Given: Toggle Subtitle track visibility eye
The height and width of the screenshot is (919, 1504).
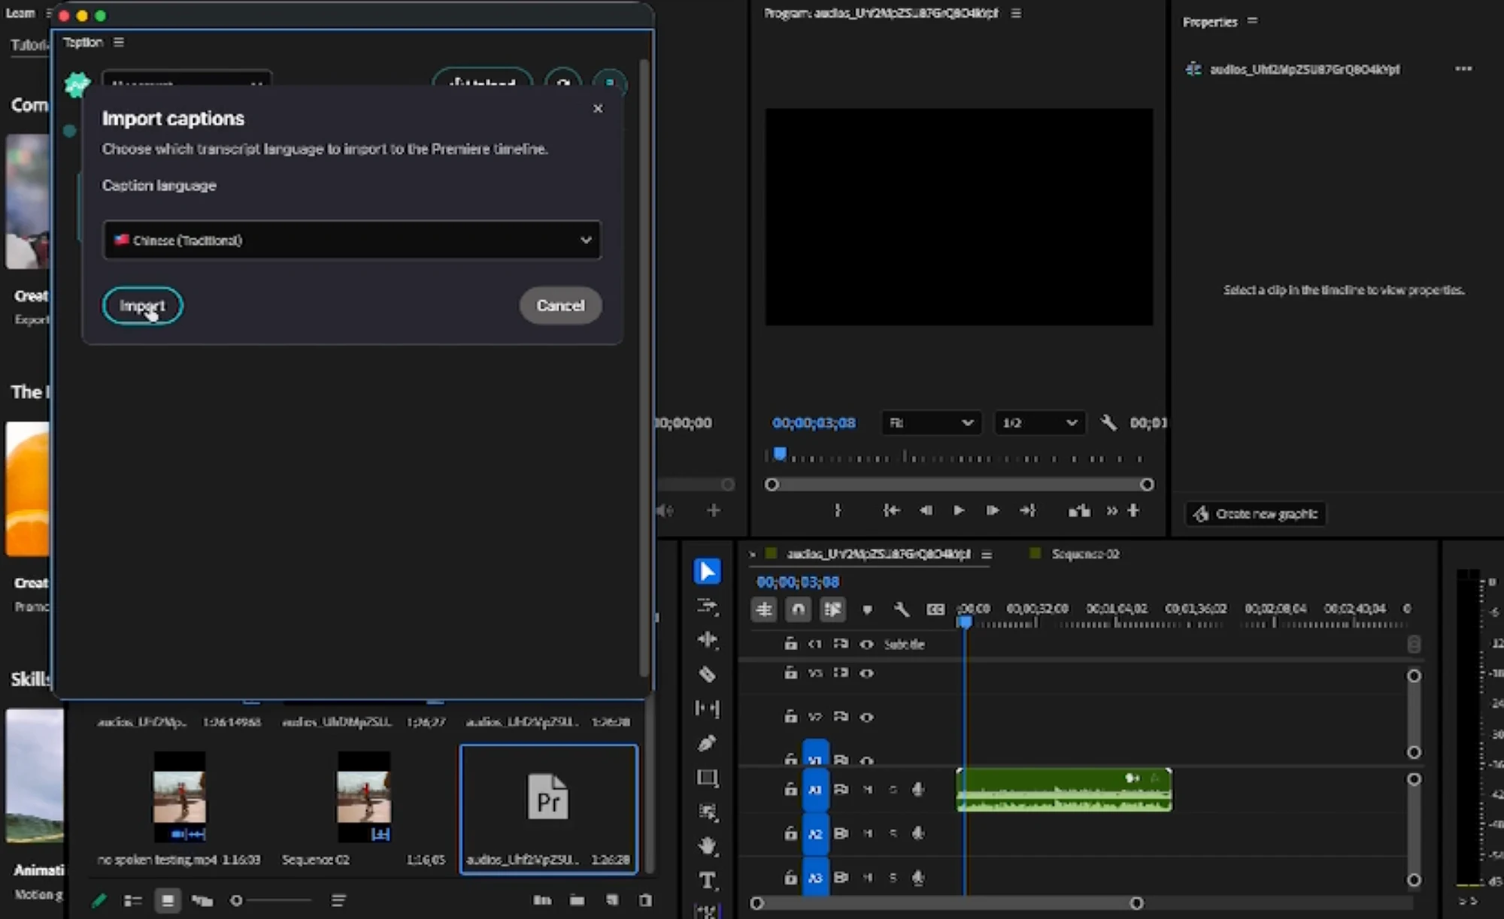Looking at the screenshot, I should [866, 644].
